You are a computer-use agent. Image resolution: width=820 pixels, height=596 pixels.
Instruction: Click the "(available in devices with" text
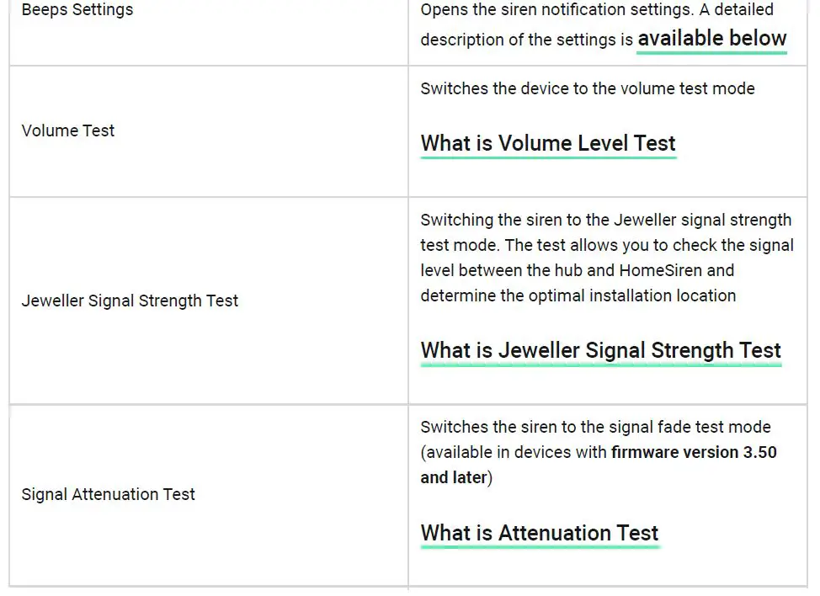coord(514,452)
